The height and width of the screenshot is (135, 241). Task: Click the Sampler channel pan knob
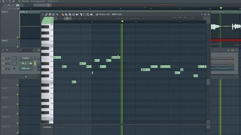click(6, 58)
